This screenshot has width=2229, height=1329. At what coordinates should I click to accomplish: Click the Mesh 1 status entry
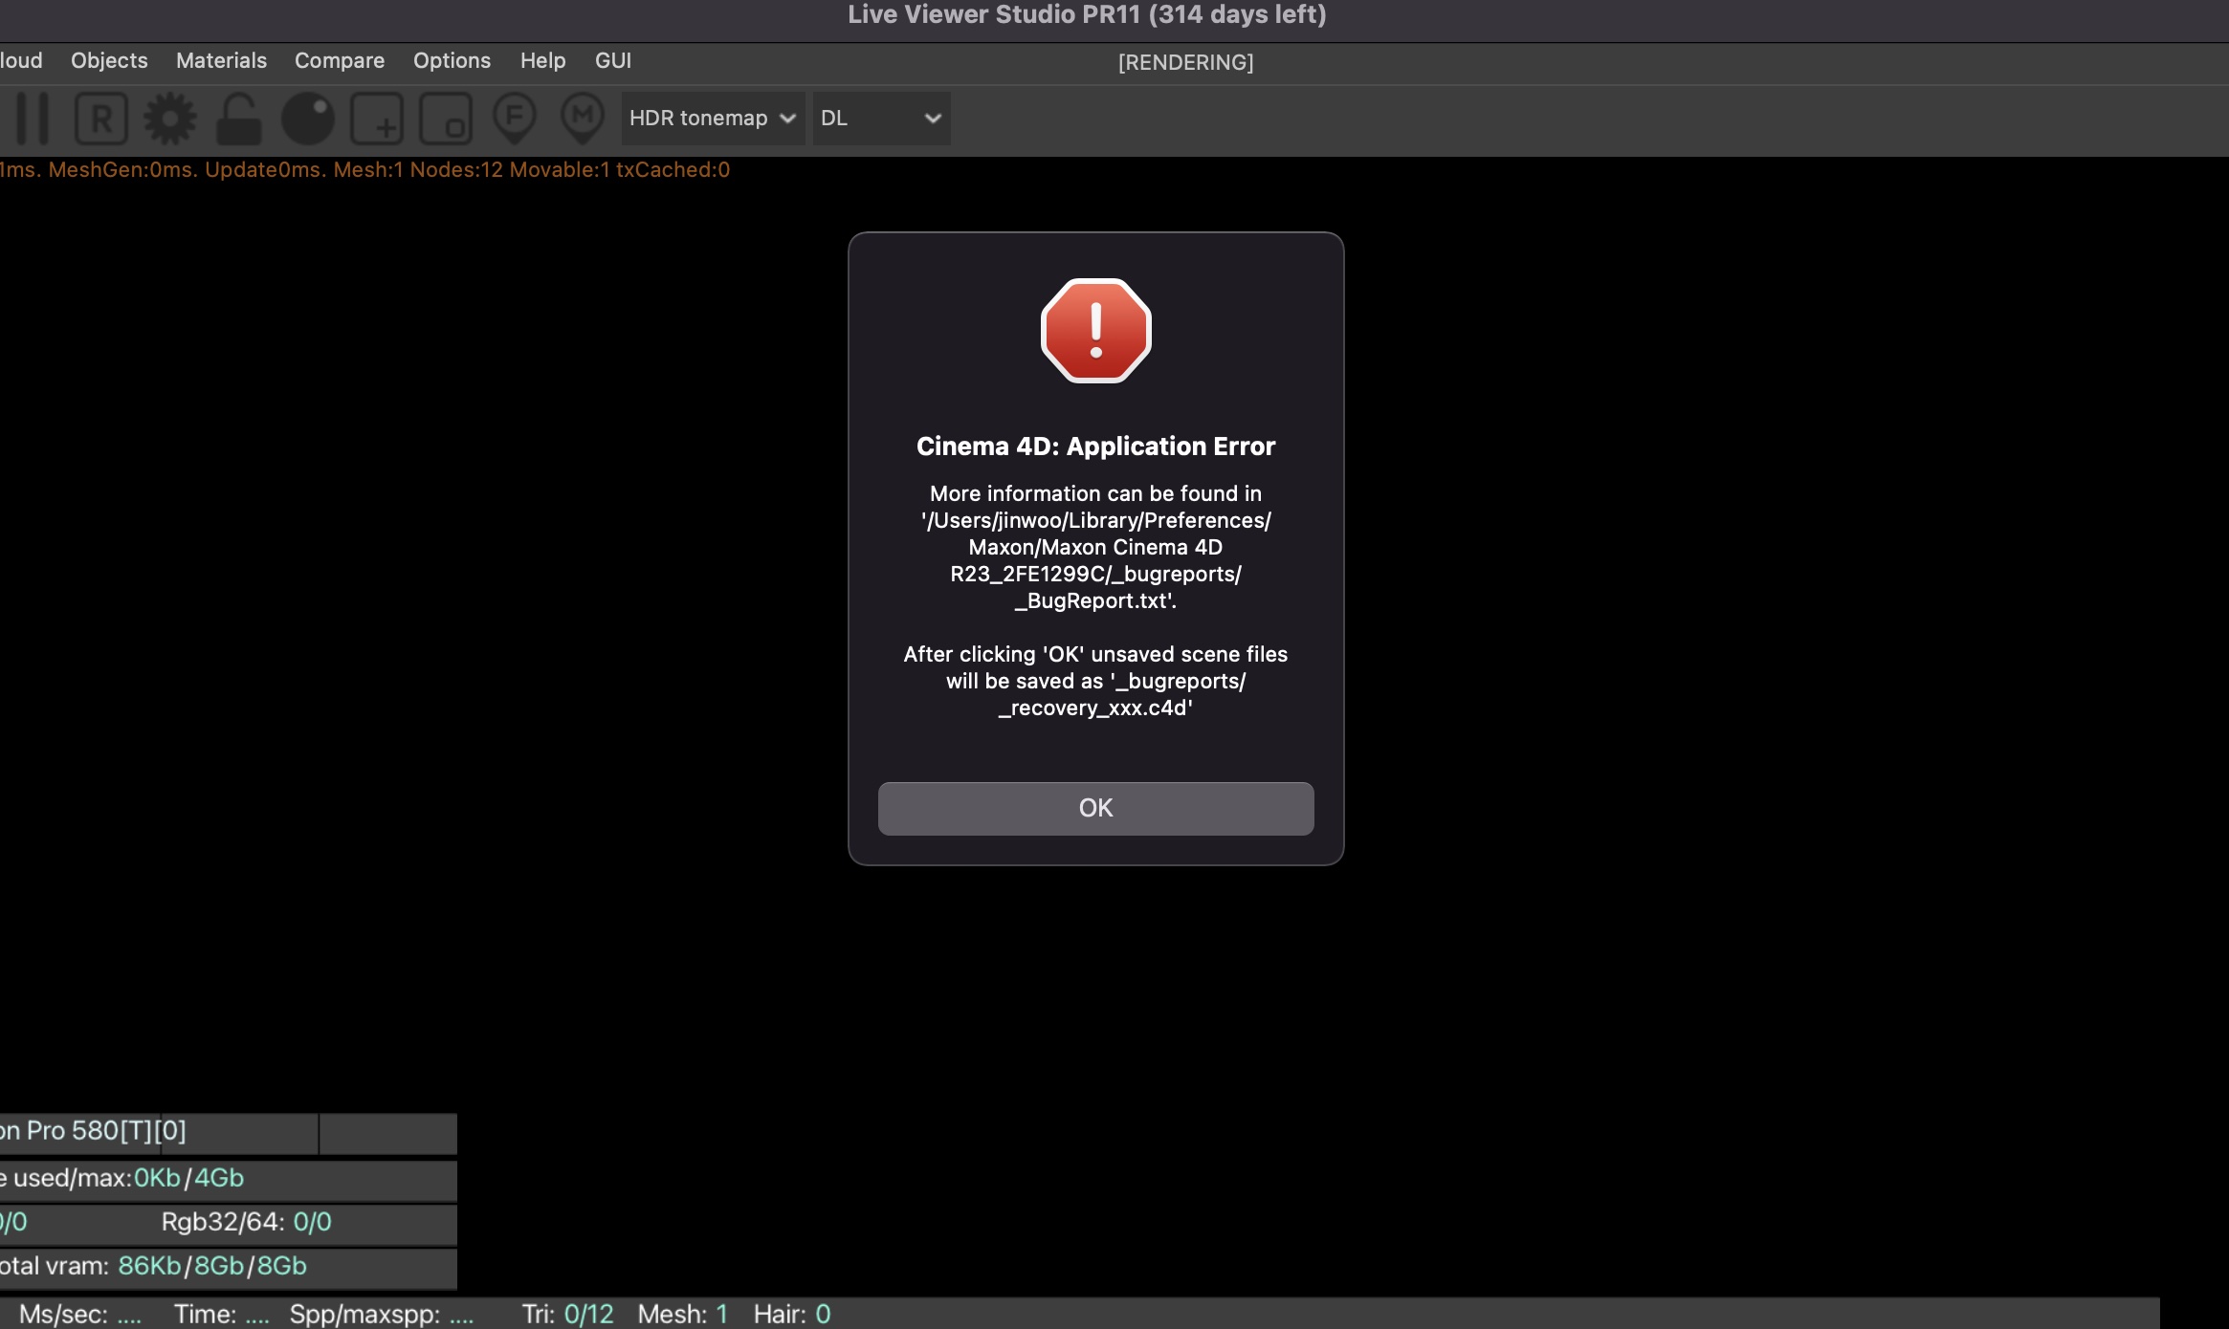(683, 1315)
